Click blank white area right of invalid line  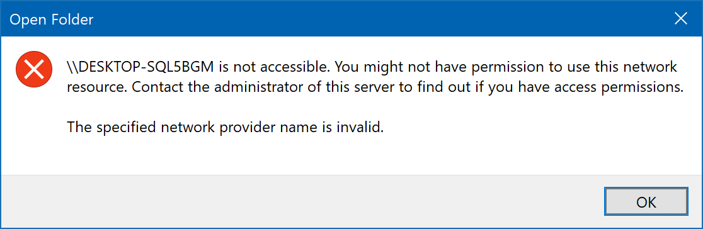pyautogui.click(x=538, y=128)
